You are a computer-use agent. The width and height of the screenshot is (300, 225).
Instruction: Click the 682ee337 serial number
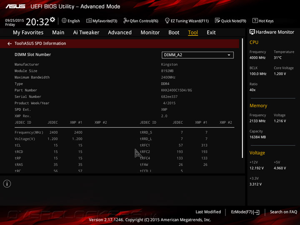169,97
